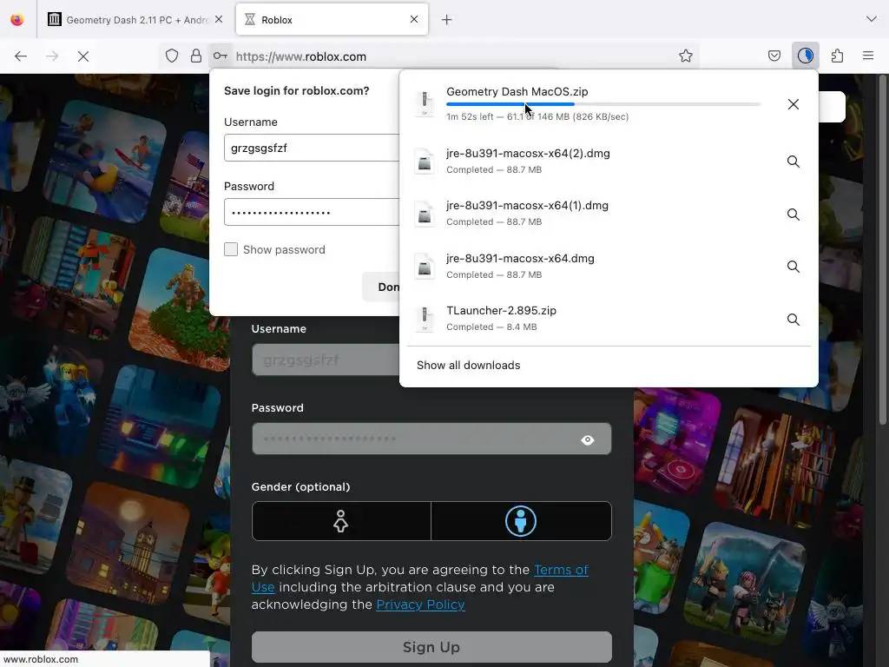Click the Geometry Dash MacOS.zip file icon
The height and width of the screenshot is (667, 889).
tap(424, 103)
